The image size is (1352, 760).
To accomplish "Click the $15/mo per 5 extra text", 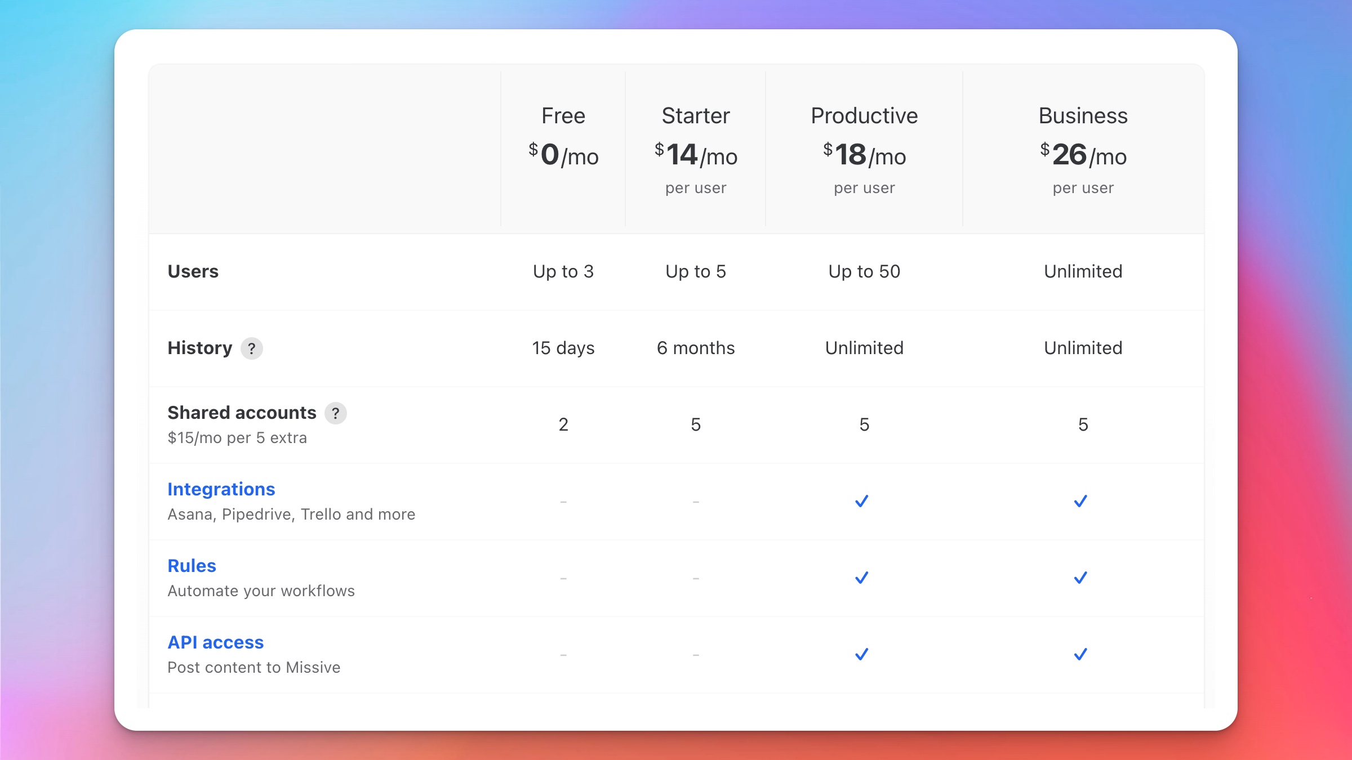I will point(237,437).
